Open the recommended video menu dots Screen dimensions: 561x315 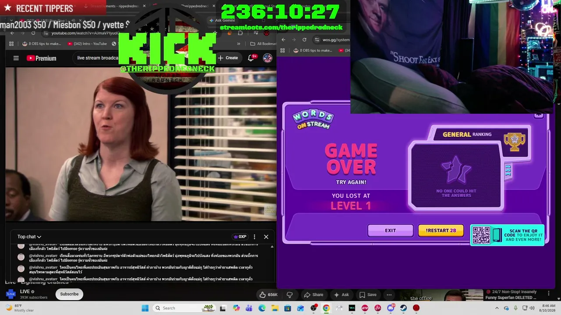pos(548,293)
